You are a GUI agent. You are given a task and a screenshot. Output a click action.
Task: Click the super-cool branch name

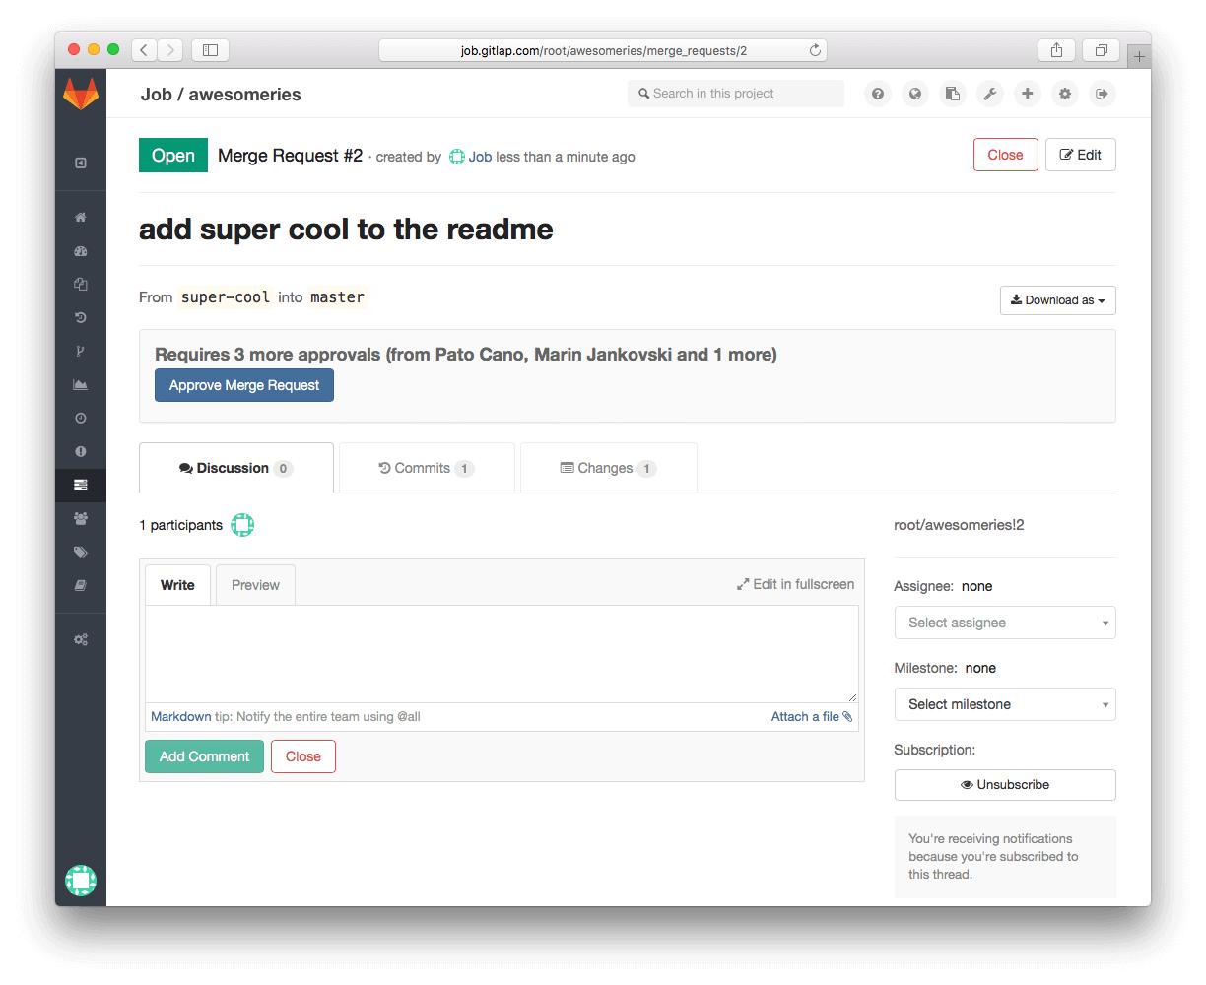pos(226,297)
